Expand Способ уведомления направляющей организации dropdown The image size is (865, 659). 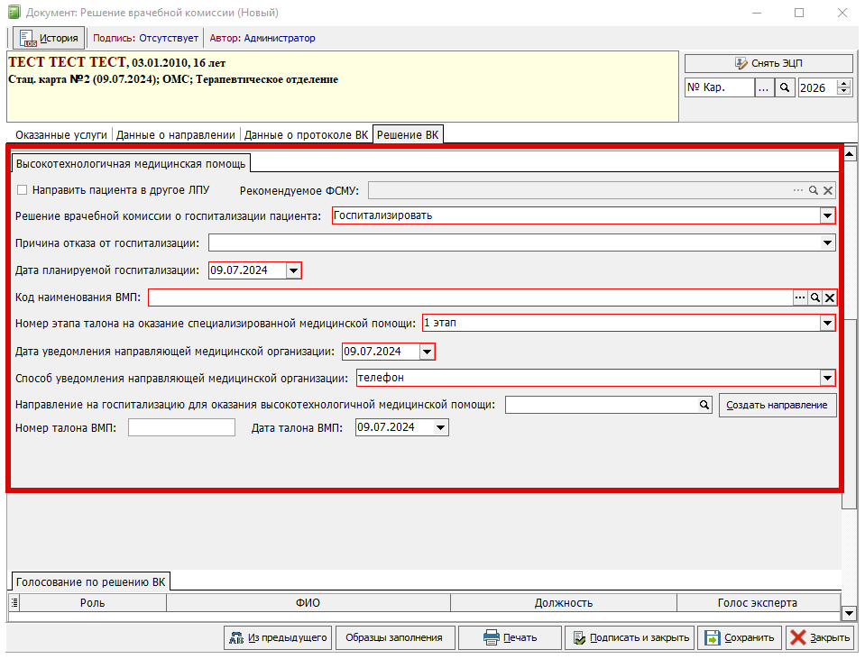pyautogui.click(x=826, y=378)
